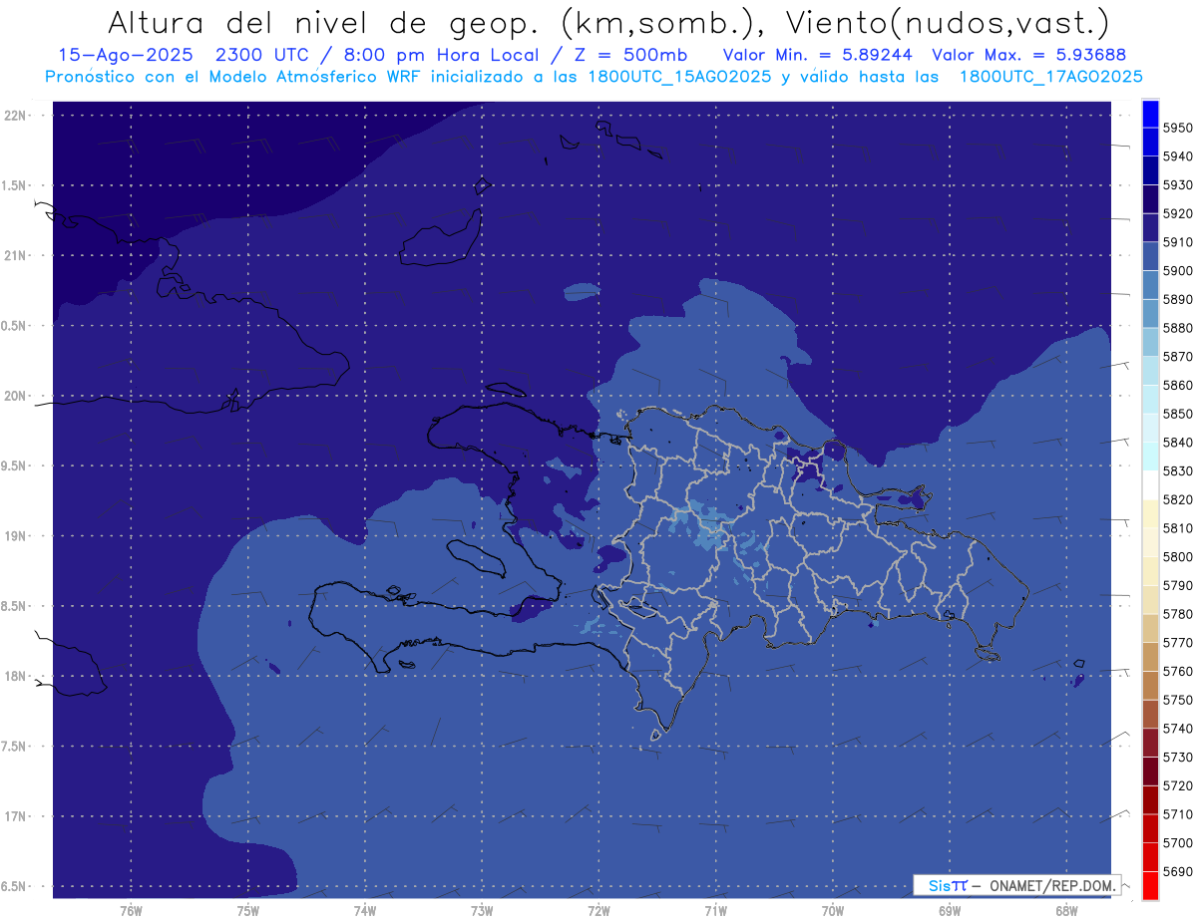
Task: Pick the tan swatch between 5770 and 5780
Action: coord(1150,627)
